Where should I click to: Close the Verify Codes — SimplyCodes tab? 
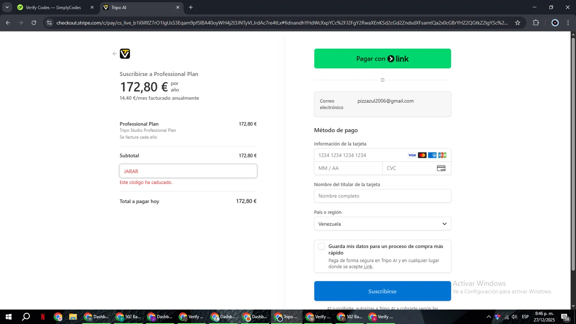click(x=92, y=7)
